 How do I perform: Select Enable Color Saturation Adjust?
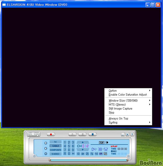click(x=128, y=95)
